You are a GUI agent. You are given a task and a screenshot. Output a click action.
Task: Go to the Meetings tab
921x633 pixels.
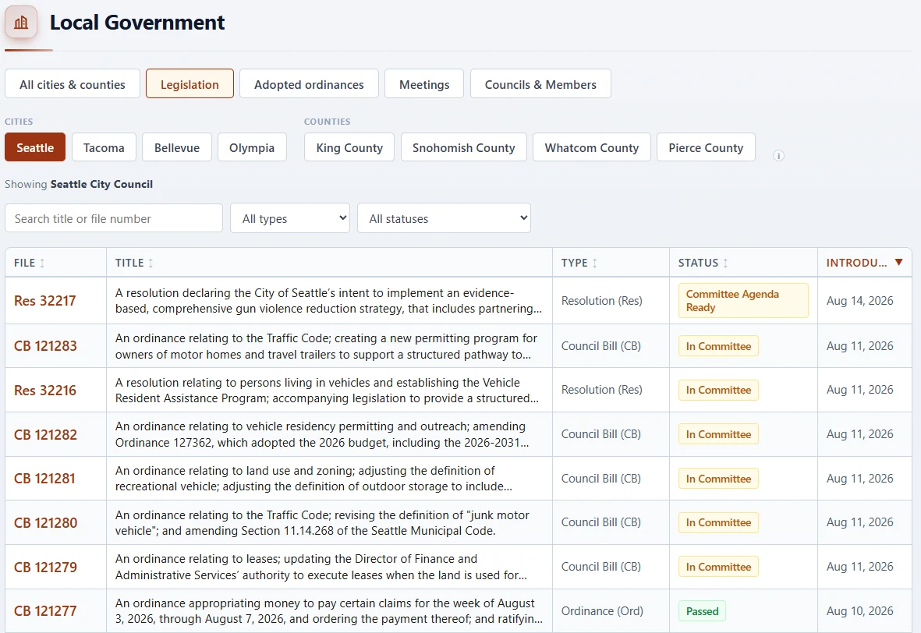(x=424, y=84)
